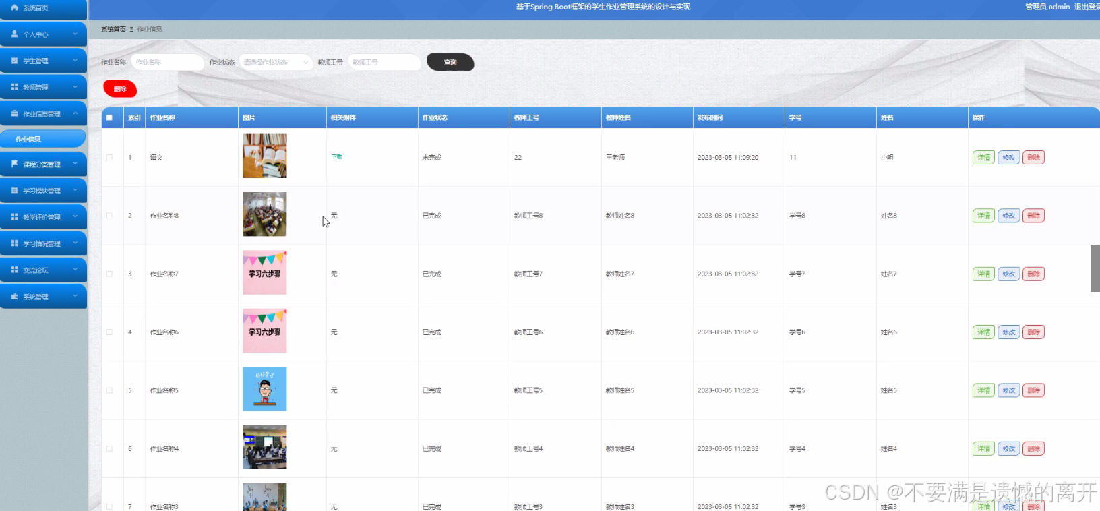Click the home icon beside 系统首页
The height and width of the screenshot is (511, 1100).
[x=14, y=7]
